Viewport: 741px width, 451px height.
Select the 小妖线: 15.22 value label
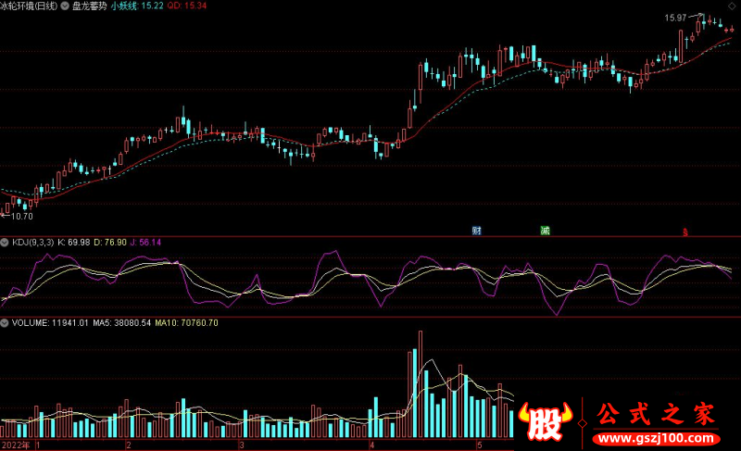(137, 6)
